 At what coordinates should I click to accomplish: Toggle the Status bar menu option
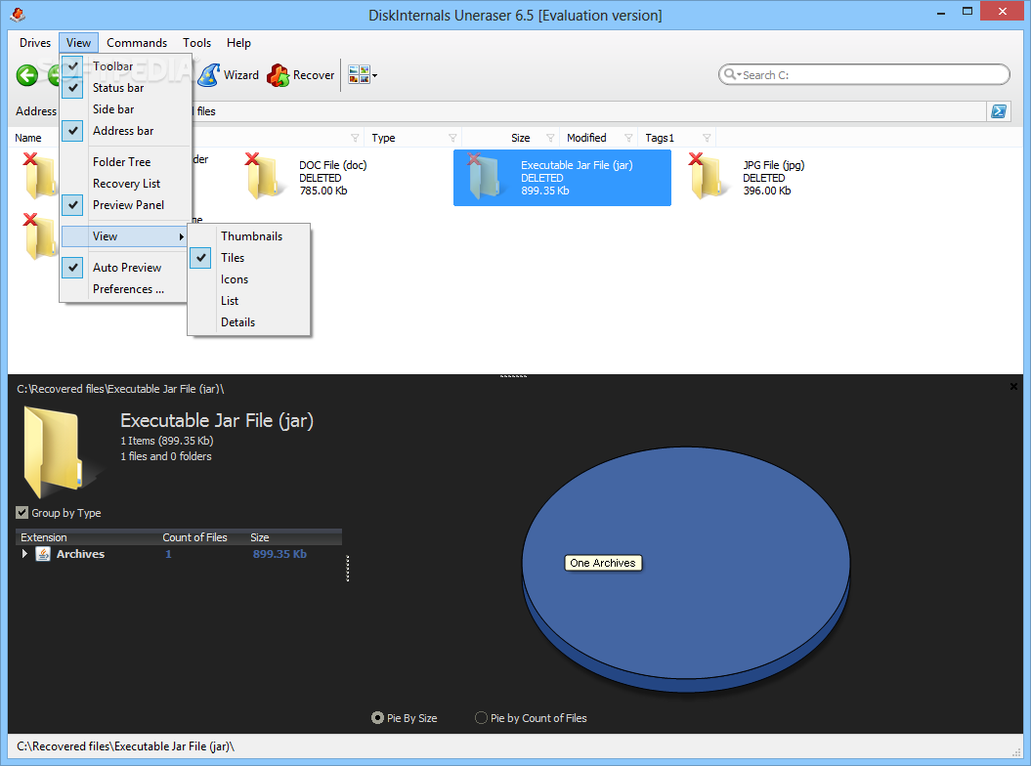tap(126, 88)
